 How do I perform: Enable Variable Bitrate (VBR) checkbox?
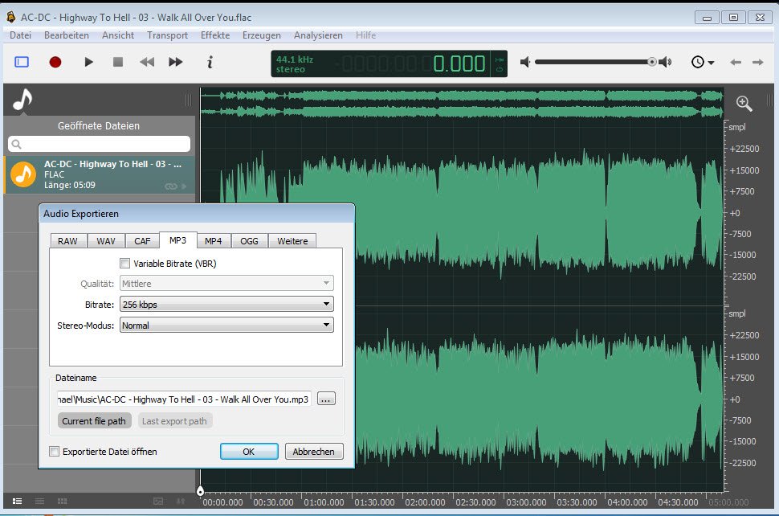pos(124,263)
